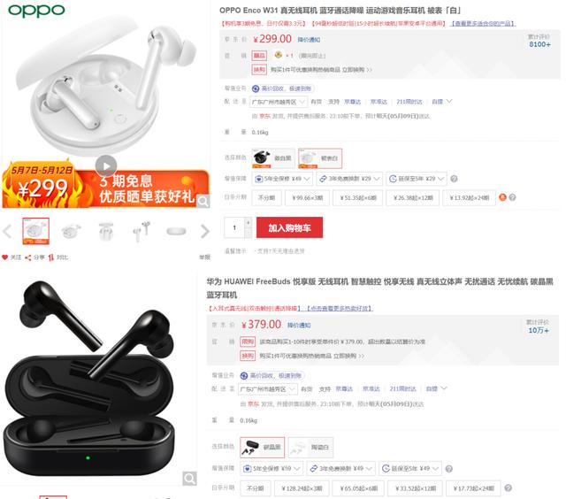
Task: Expand Huawei ¥59 five-year warranty dropdown
Action: tap(272, 468)
